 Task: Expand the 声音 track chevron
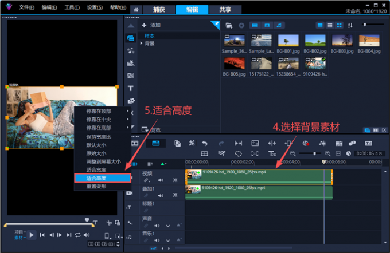tap(168, 226)
